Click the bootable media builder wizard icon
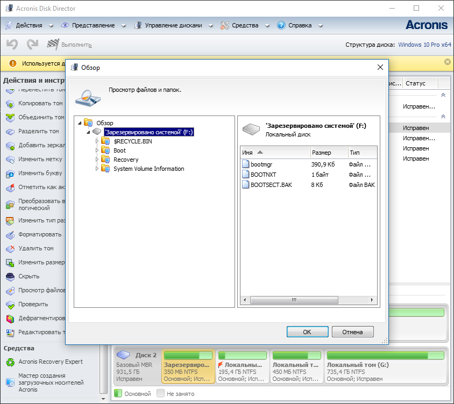 [10, 383]
